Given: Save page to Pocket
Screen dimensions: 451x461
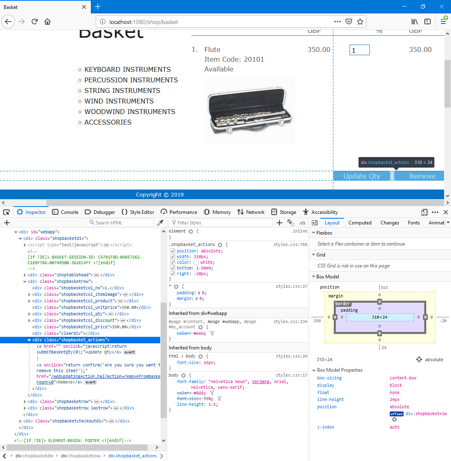Looking at the screenshot, I should pos(349,22).
